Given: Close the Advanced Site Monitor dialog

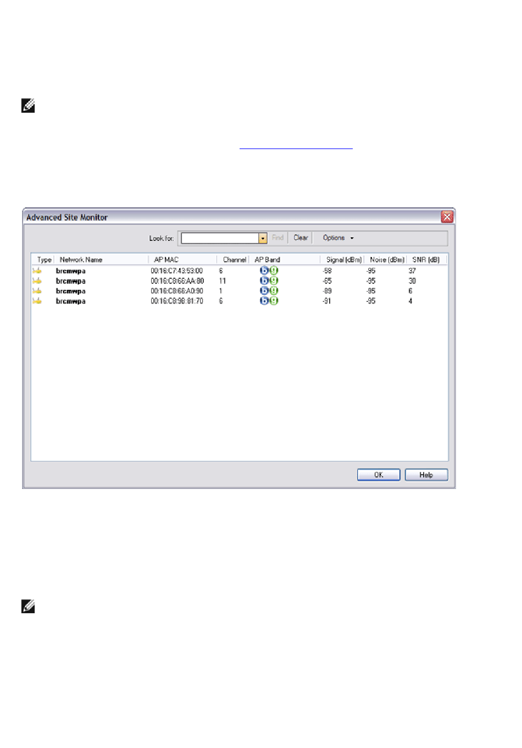Looking at the screenshot, I should click(x=447, y=217).
